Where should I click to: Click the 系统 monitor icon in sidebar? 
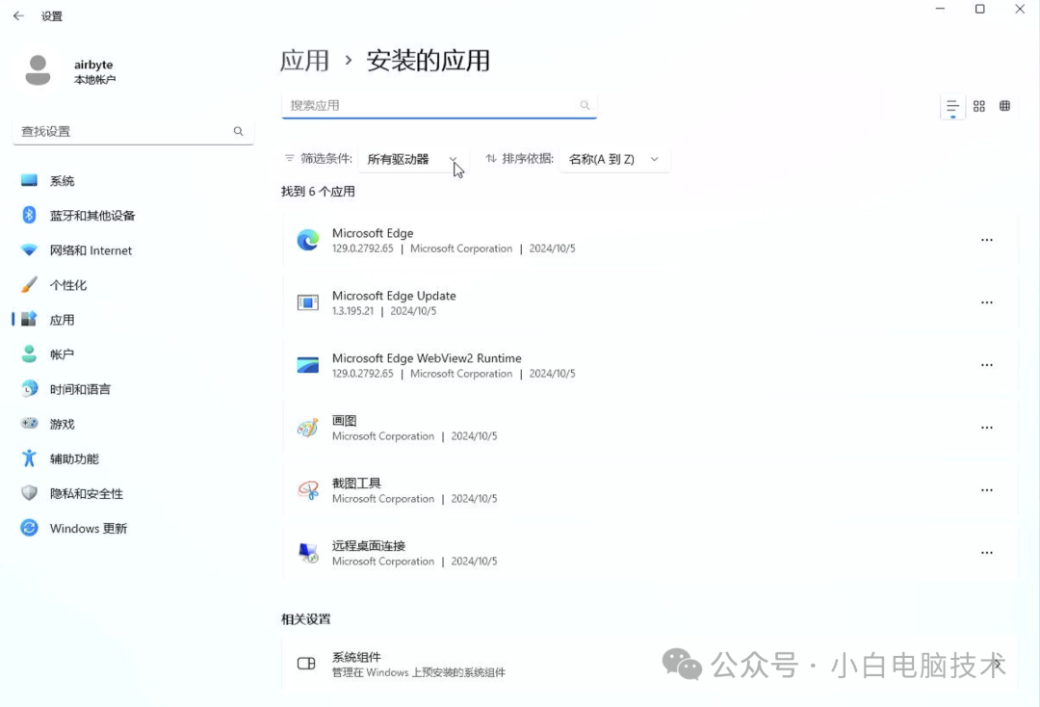pyautogui.click(x=29, y=180)
